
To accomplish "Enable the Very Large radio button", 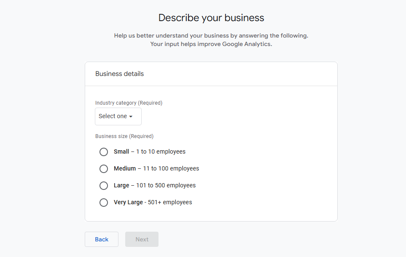I will pyautogui.click(x=104, y=203).
